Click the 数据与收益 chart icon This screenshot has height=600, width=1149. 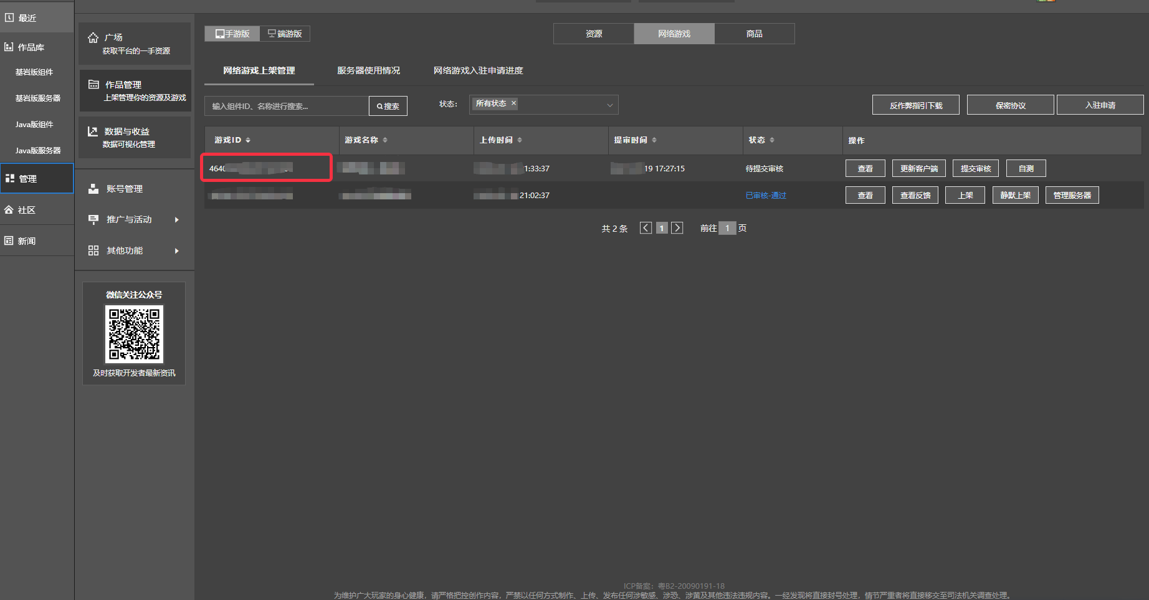tap(93, 131)
